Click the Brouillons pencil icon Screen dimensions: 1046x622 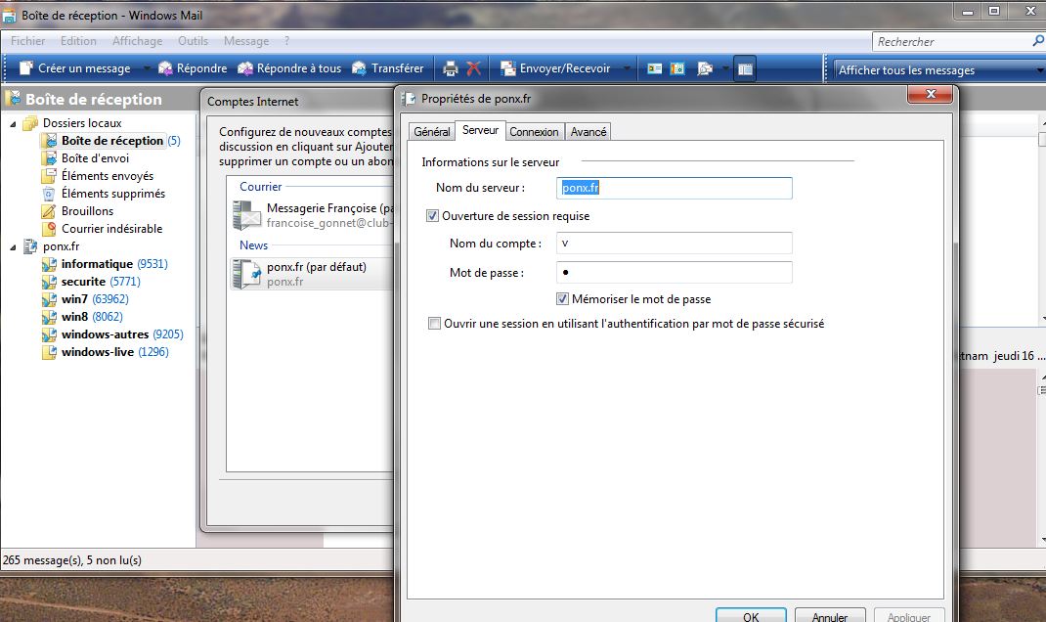click(49, 211)
